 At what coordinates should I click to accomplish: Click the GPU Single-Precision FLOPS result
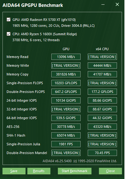click(66, 83)
